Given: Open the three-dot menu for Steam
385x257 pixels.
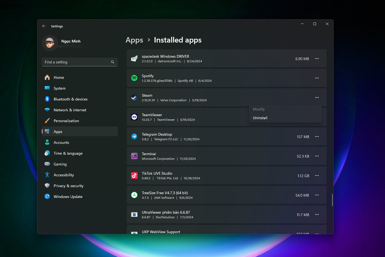Looking at the screenshot, I should click(x=317, y=97).
